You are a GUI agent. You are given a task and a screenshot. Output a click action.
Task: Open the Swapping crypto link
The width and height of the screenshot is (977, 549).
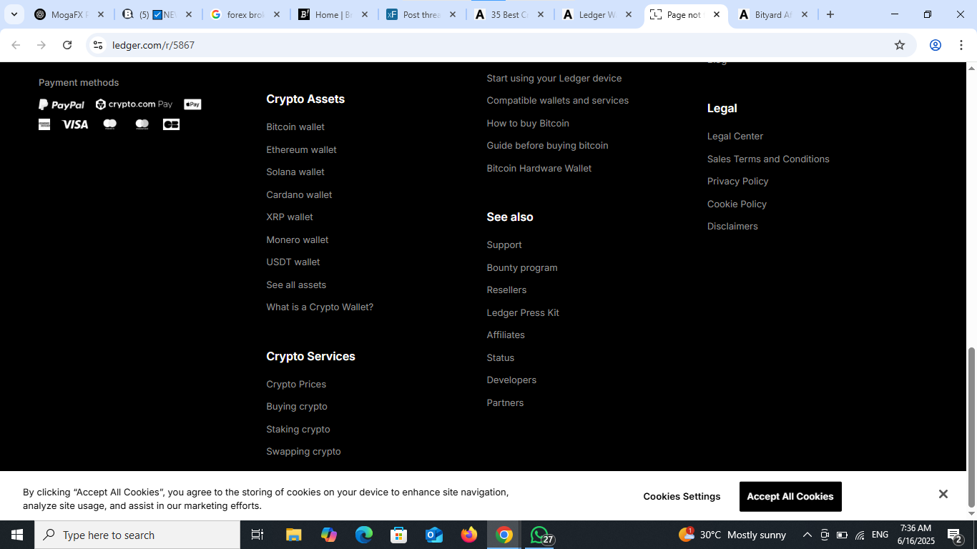(303, 452)
